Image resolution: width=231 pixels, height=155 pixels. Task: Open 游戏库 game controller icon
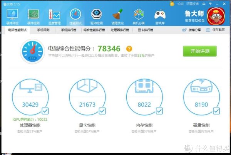point(159,16)
